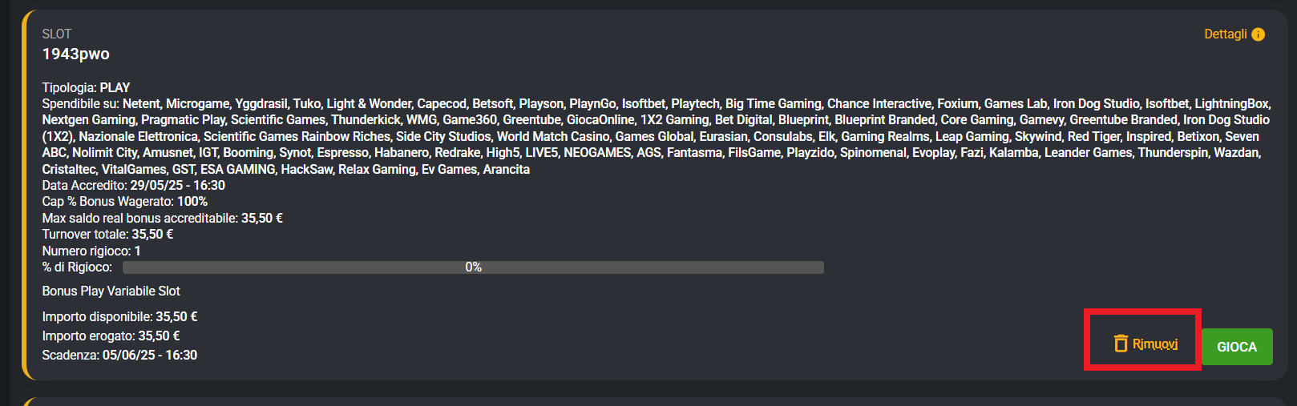Click the Numero rigioco line
This screenshot has width=1297, height=406.
[x=91, y=251]
